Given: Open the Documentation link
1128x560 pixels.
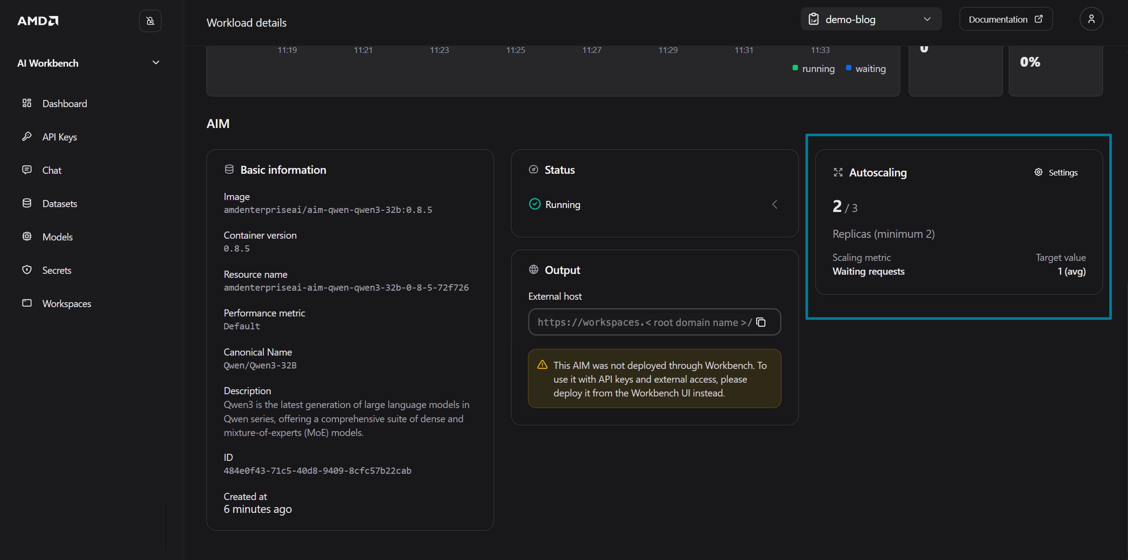Looking at the screenshot, I should [x=1005, y=19].
